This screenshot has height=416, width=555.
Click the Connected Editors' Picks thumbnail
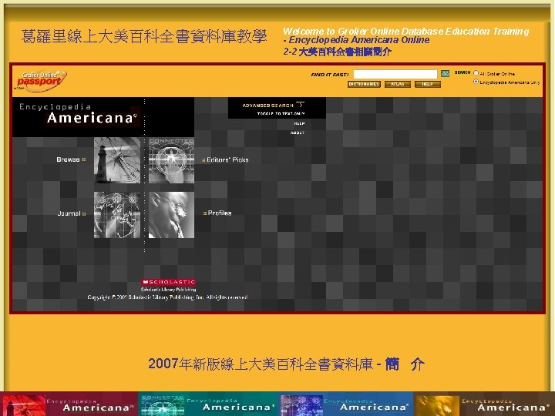click(x=171, y=160)
